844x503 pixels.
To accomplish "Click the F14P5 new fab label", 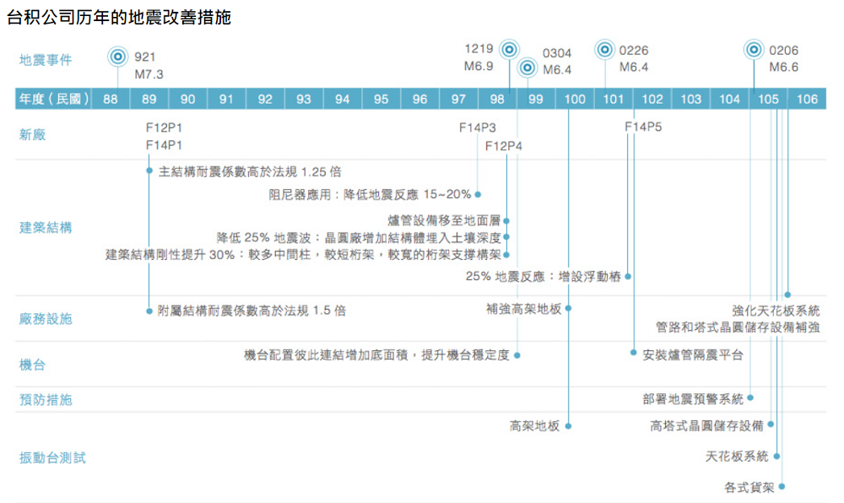I will point(643,127).
